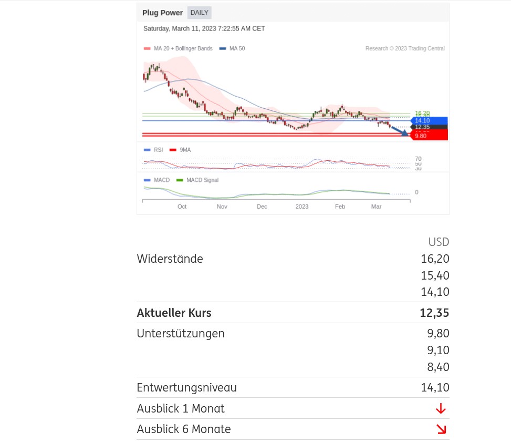Click the blue downward trend arrow on chart
Image resolution: width=511 pixels, height=443 pixels.
pos(400,131)
